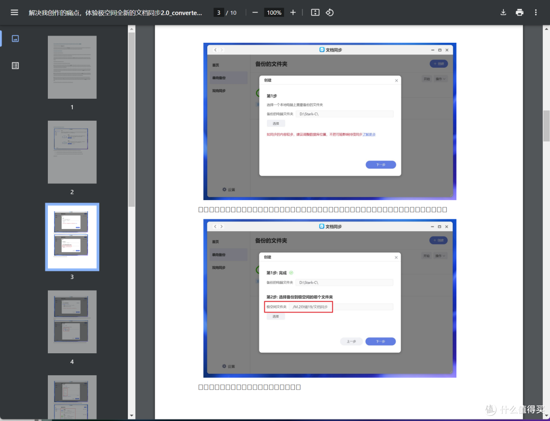This screenshot has width=550, height=421.
Task: Click the up arrow of document scrollbar
Action: tap(546, 29)
